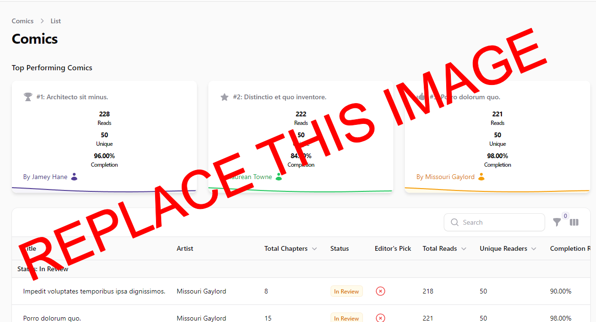Image resolution: width=596 pixels, height=322 pixels.
Task: Click the person icon next to Jamey Hane
Action: coord(75,176)
